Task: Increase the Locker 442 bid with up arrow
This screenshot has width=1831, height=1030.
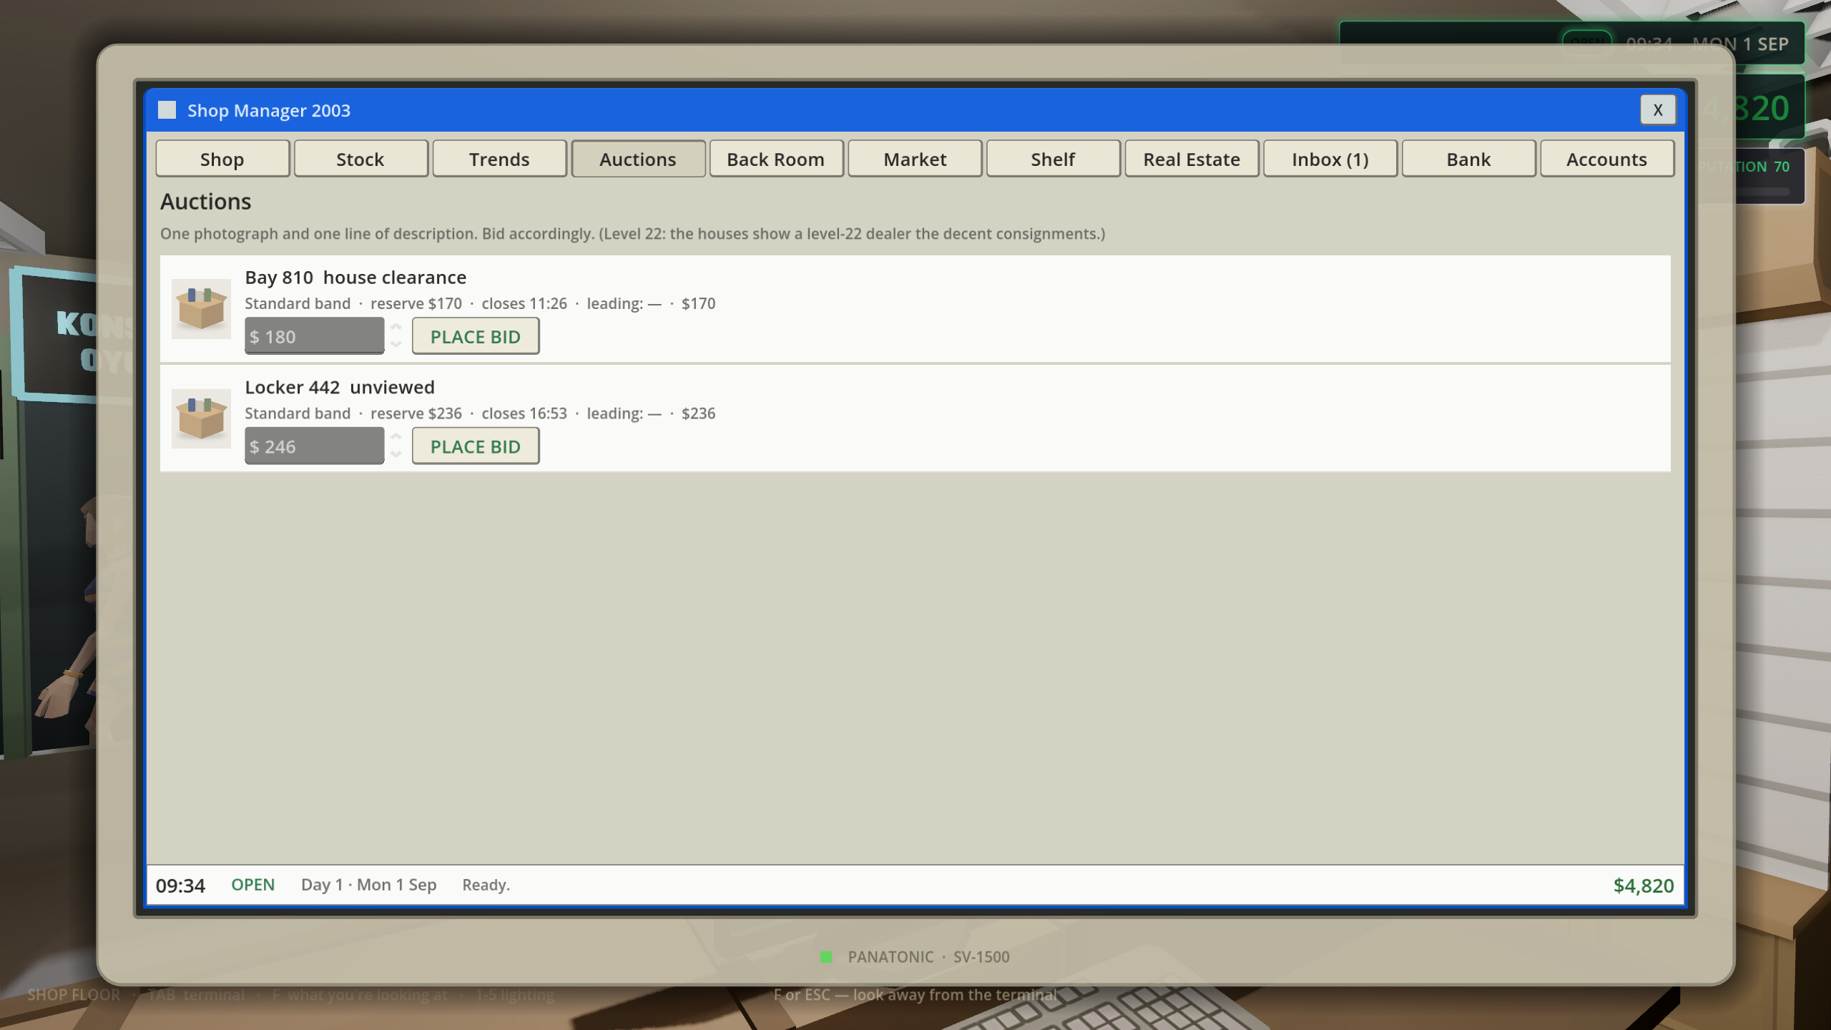Action: pos(396,437)
